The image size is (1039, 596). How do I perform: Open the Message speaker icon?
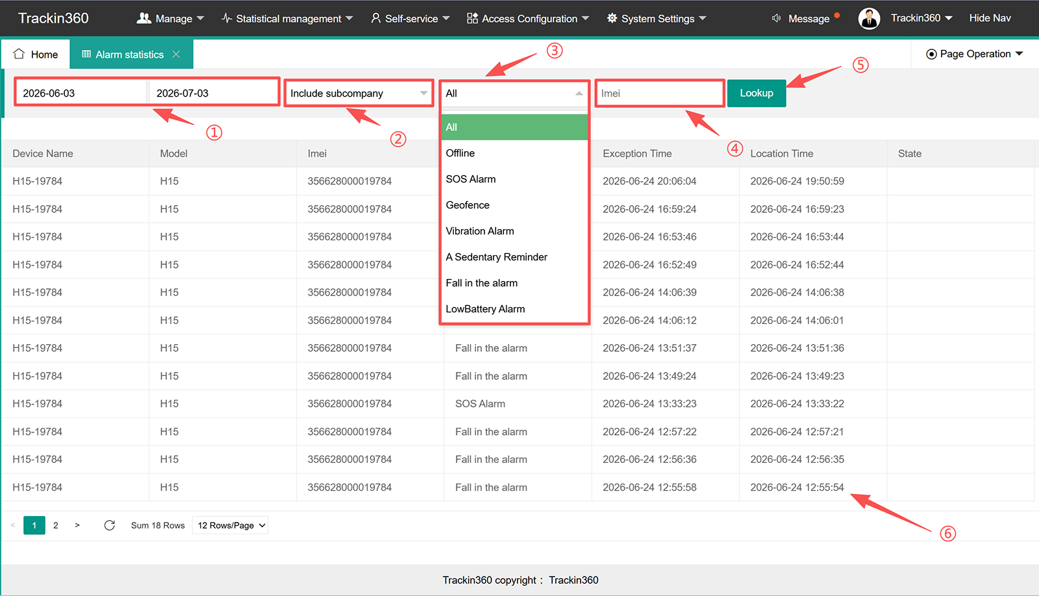click(x=776, y=18)
